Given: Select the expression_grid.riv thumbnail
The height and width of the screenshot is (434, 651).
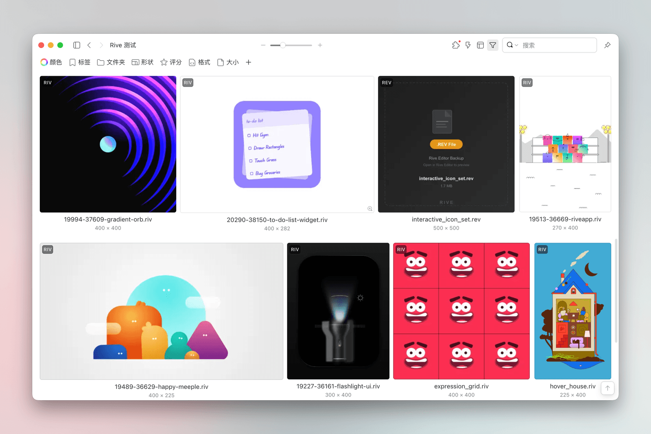Looking at the screenshot, I should coord(461,311).
